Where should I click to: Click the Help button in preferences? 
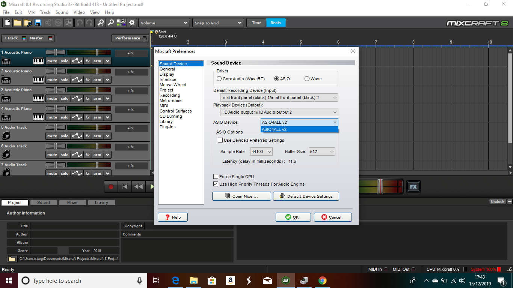tap(173, 217)
